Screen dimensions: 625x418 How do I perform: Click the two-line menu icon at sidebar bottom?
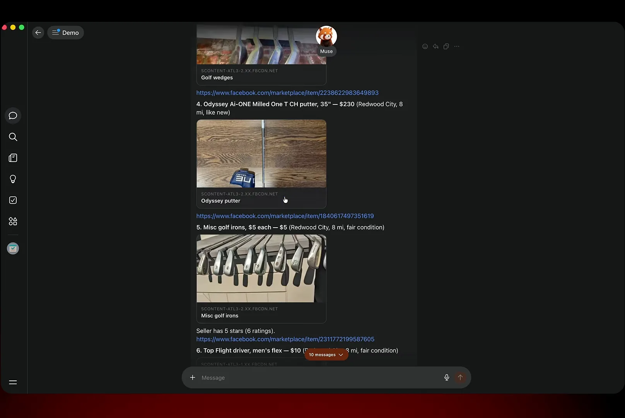pyautogui.click(x=13, y=382)
